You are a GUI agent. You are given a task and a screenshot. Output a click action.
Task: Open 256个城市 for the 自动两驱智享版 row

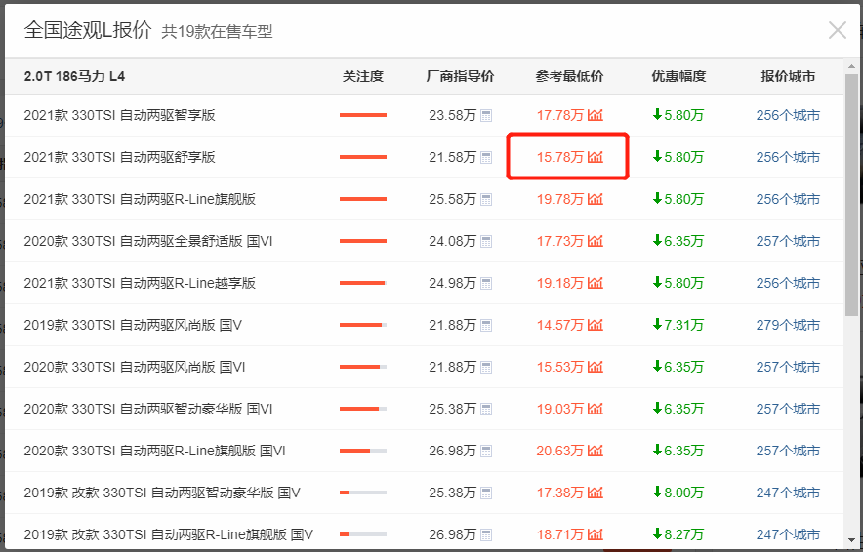coord(788,115)
